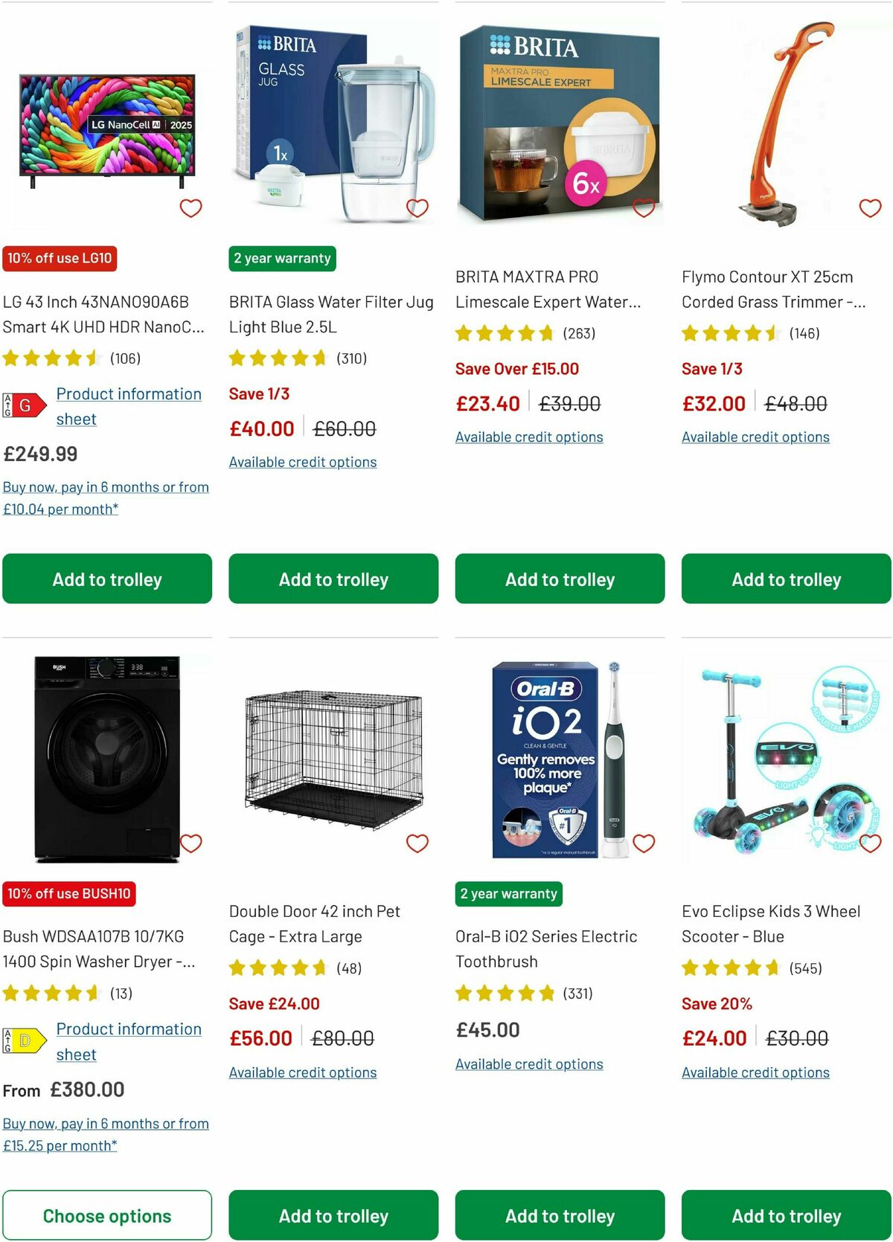
Task: Open Available credit options under the Flymo trimmer
Action: pos(755,437)
